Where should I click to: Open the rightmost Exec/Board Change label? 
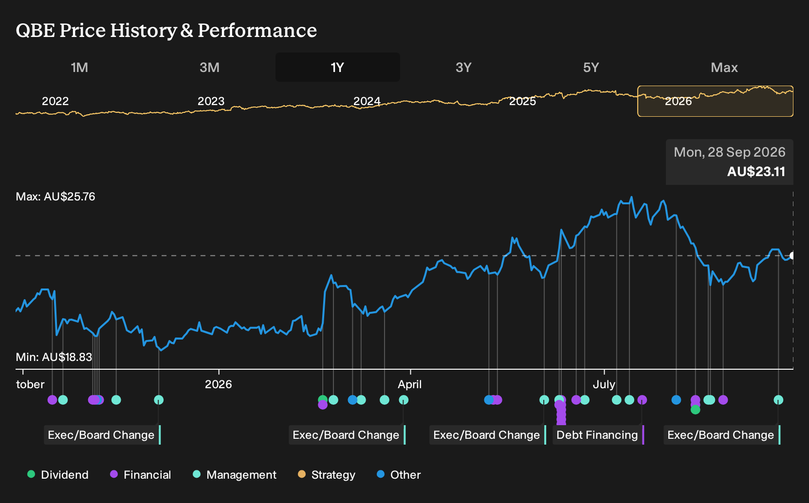(x=722, y=435)
